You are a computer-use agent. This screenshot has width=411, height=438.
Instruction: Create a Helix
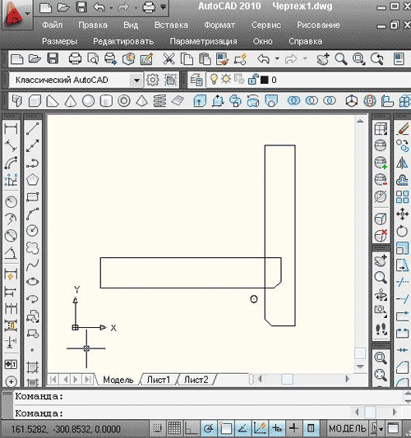click(159, 101)
